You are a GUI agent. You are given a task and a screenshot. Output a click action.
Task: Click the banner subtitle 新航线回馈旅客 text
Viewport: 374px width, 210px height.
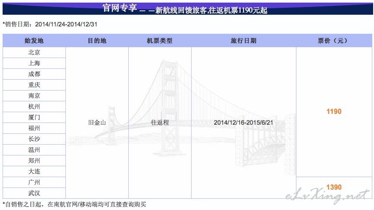pos(181,10)
